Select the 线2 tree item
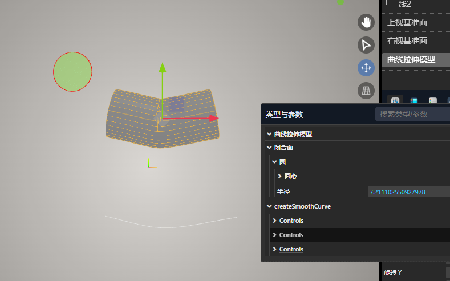 404,5
